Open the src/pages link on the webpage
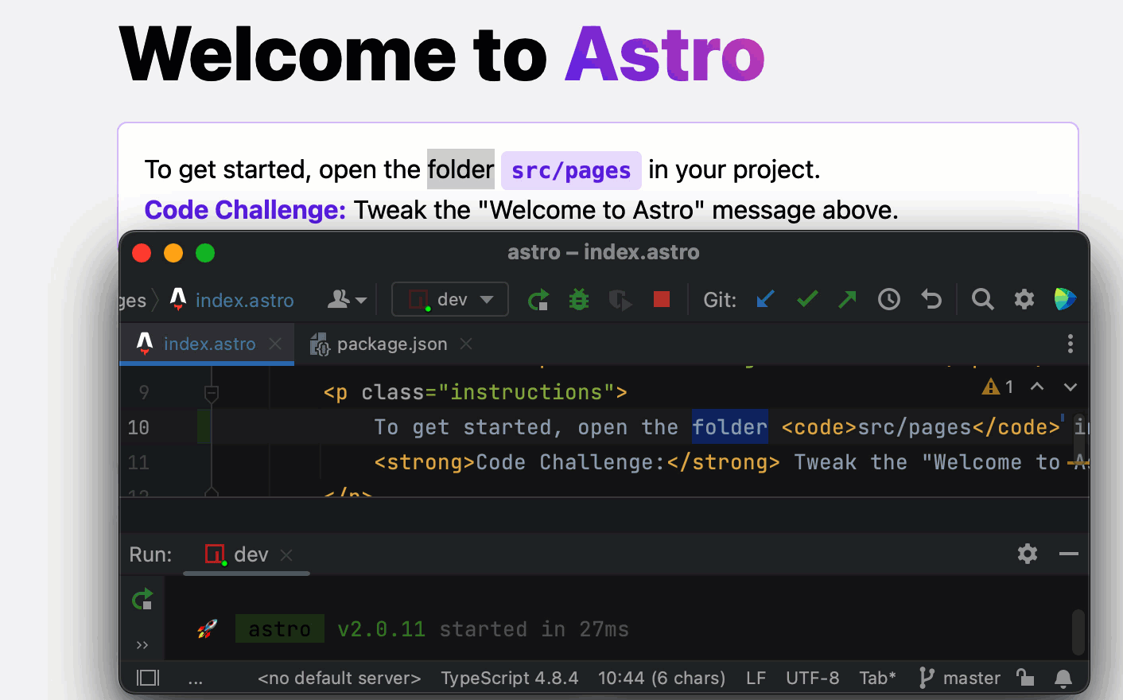1123x700 pixels. 571,169
